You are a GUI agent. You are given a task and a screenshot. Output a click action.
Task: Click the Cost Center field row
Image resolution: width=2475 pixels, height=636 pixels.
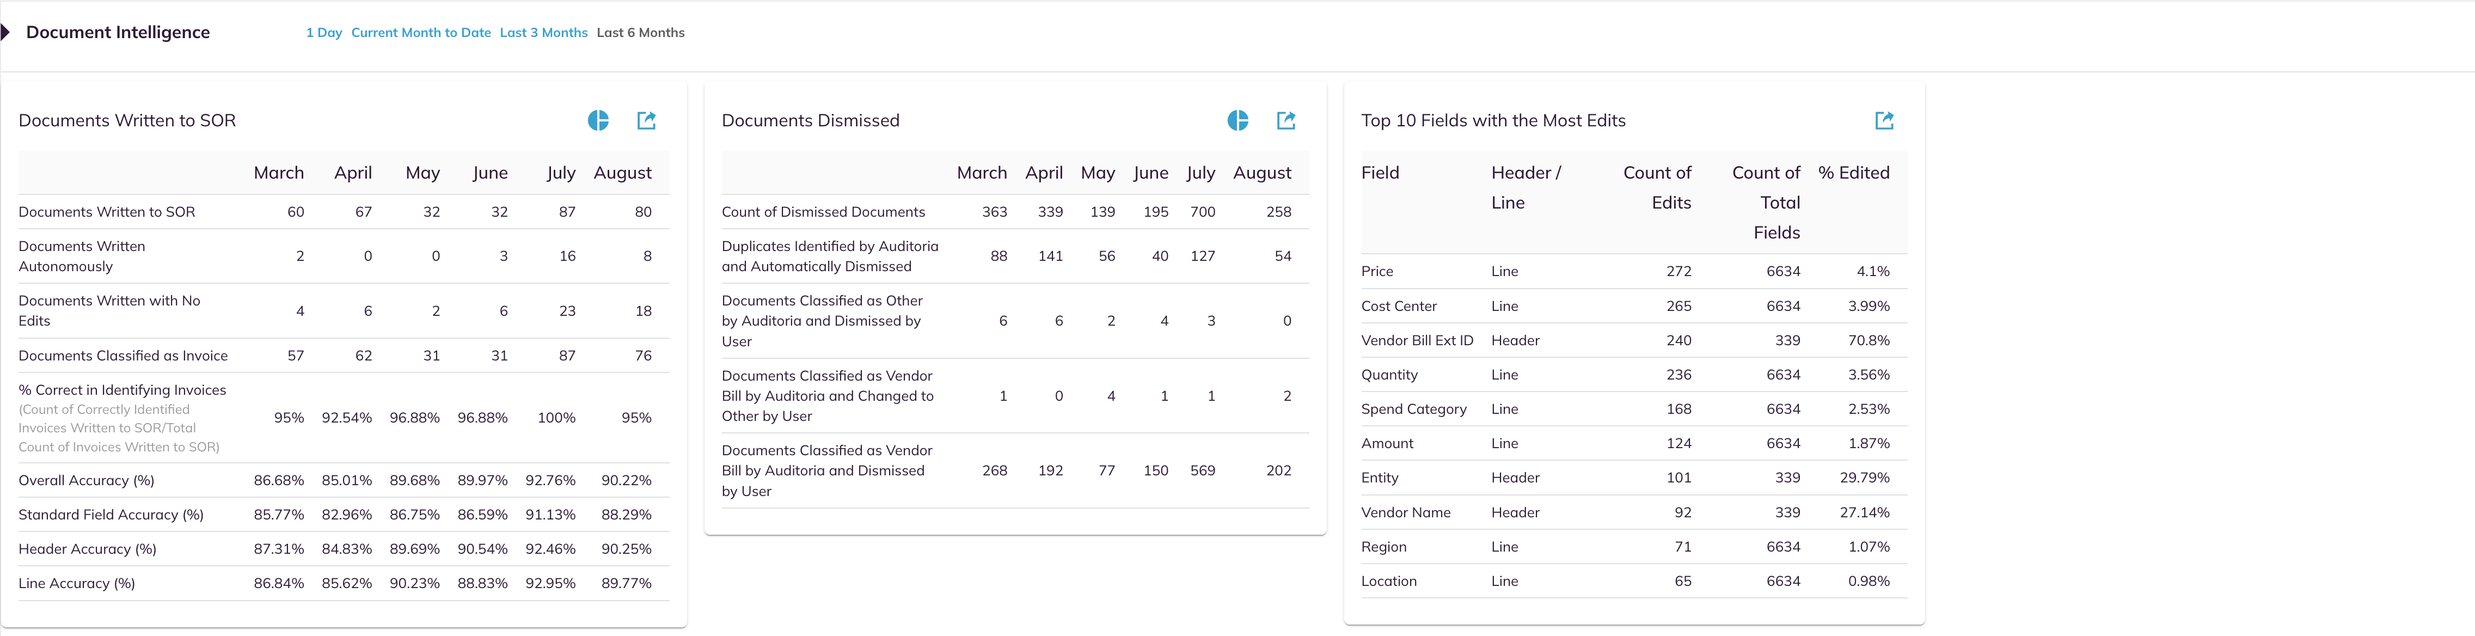click(x=1634, y=307)
